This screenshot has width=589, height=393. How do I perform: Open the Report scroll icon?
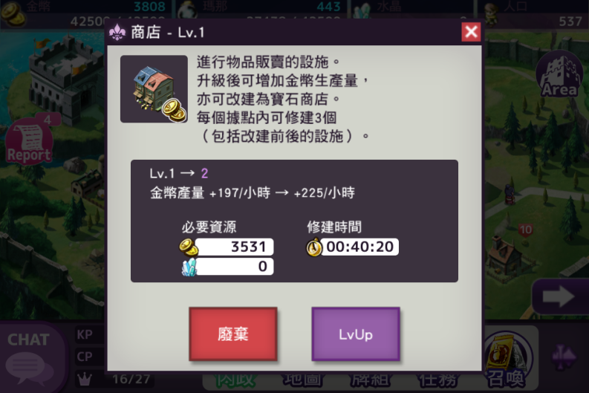pos(29,142)
